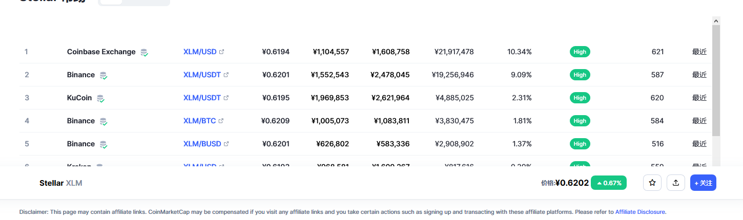The image size is (743, 220).
Task: Click the star watchlist icon for Stellar
Action: coord(652,183)
